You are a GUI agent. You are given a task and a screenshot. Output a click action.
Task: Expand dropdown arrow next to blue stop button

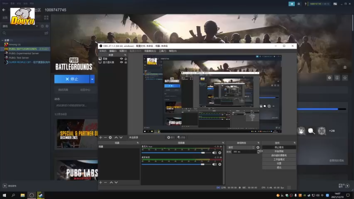click(92, 79)
